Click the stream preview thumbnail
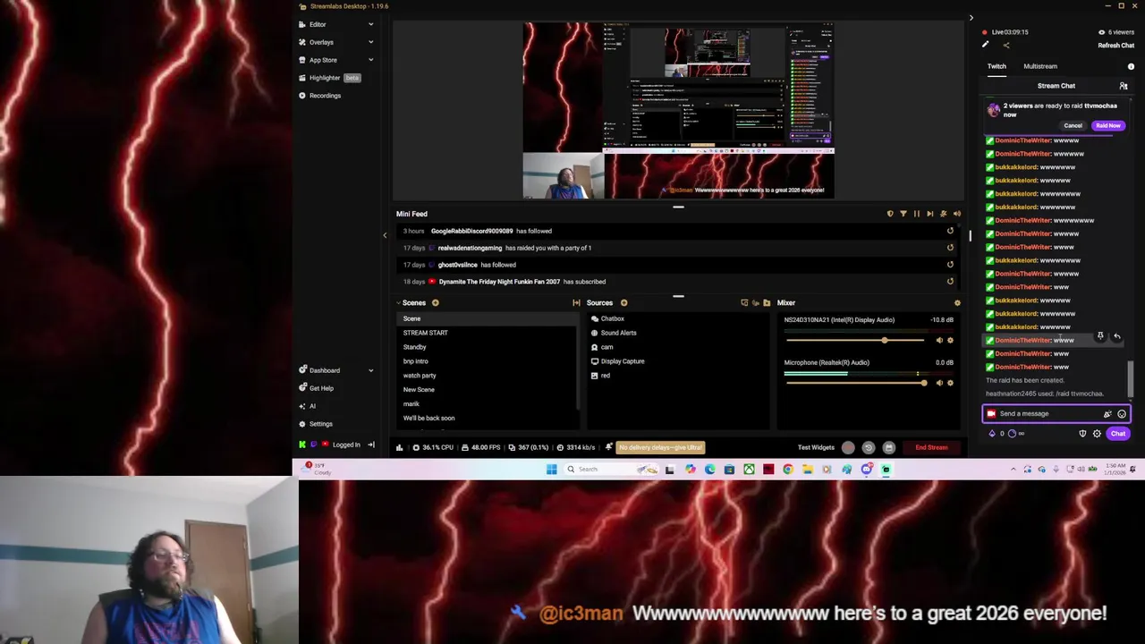The height and width of the screenshot is (644, 1145). tap(679, 110)
